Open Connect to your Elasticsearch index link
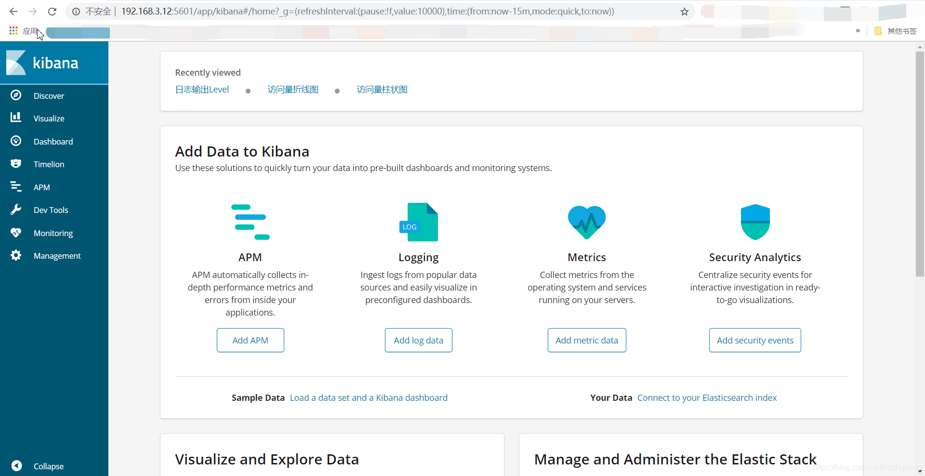 (707, 397)
